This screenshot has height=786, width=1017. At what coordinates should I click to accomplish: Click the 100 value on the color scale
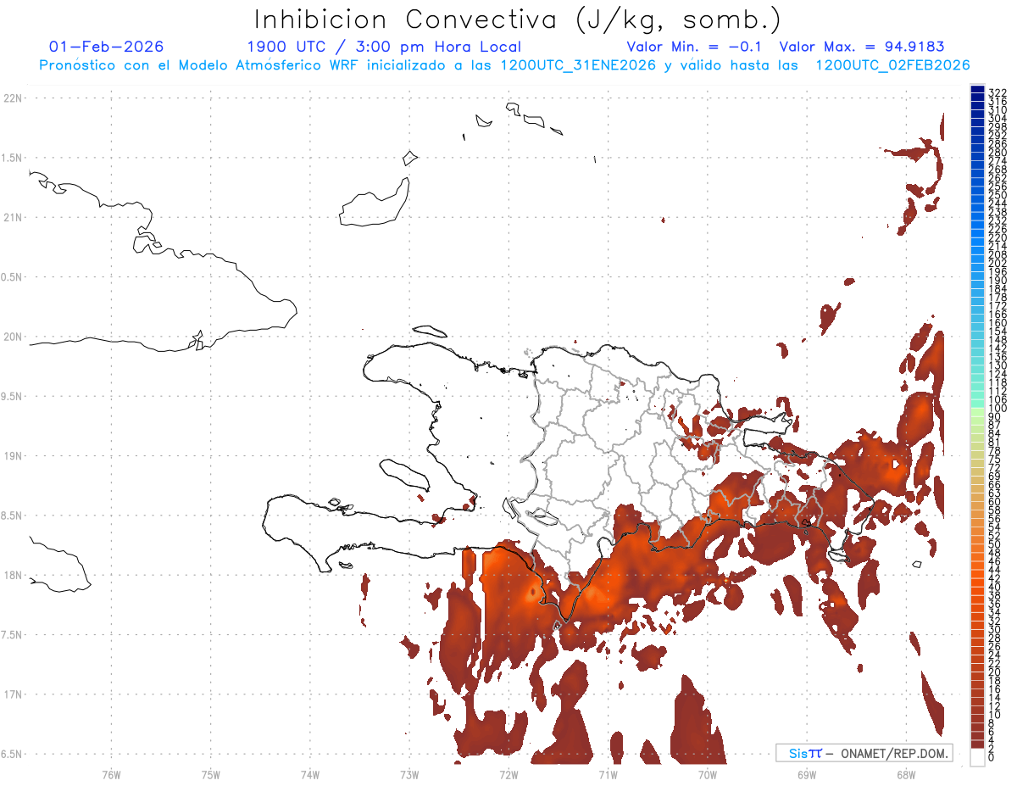click(x=998, y=409)
